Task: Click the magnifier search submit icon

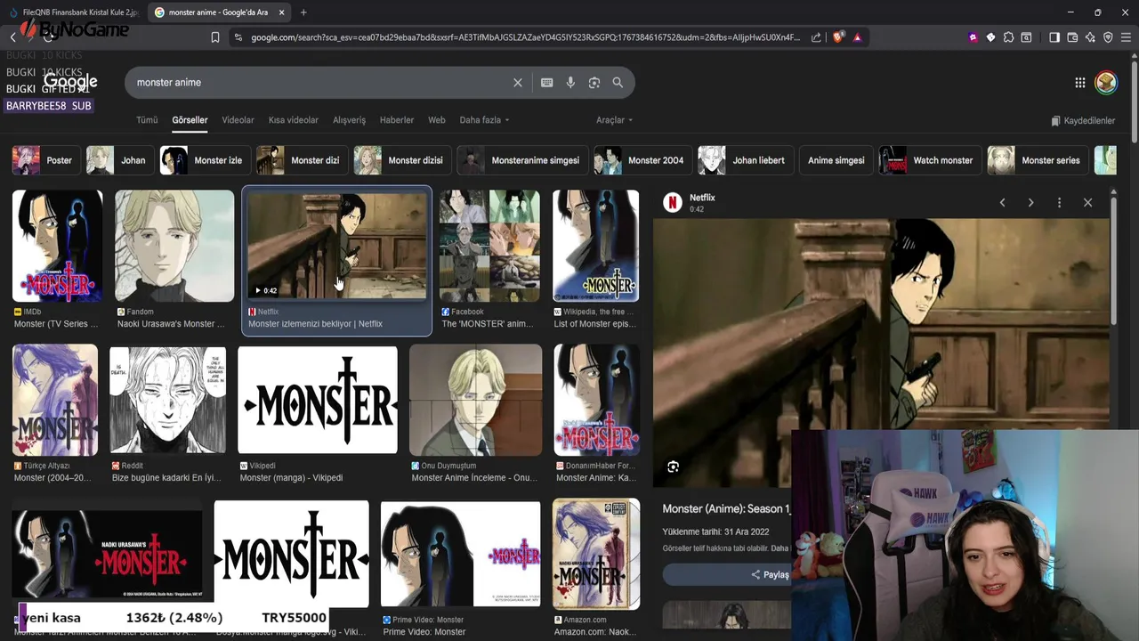Action: point(618,83)
